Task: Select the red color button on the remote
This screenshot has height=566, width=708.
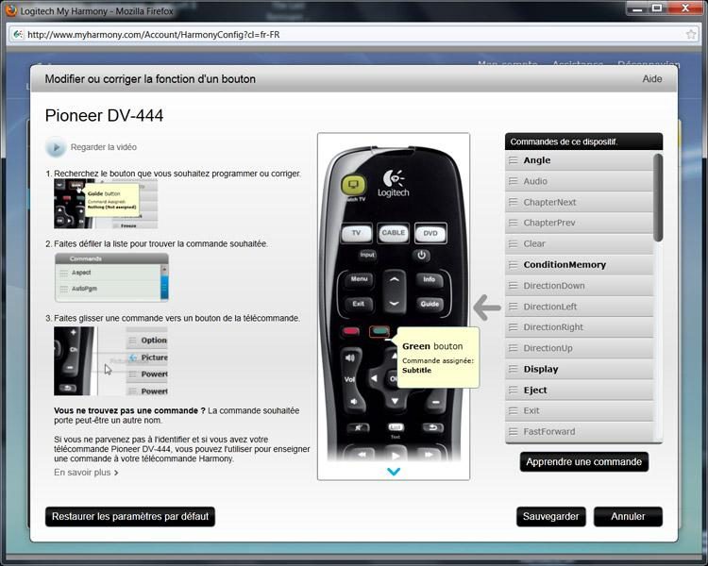Action: click(x=350, y=332)
